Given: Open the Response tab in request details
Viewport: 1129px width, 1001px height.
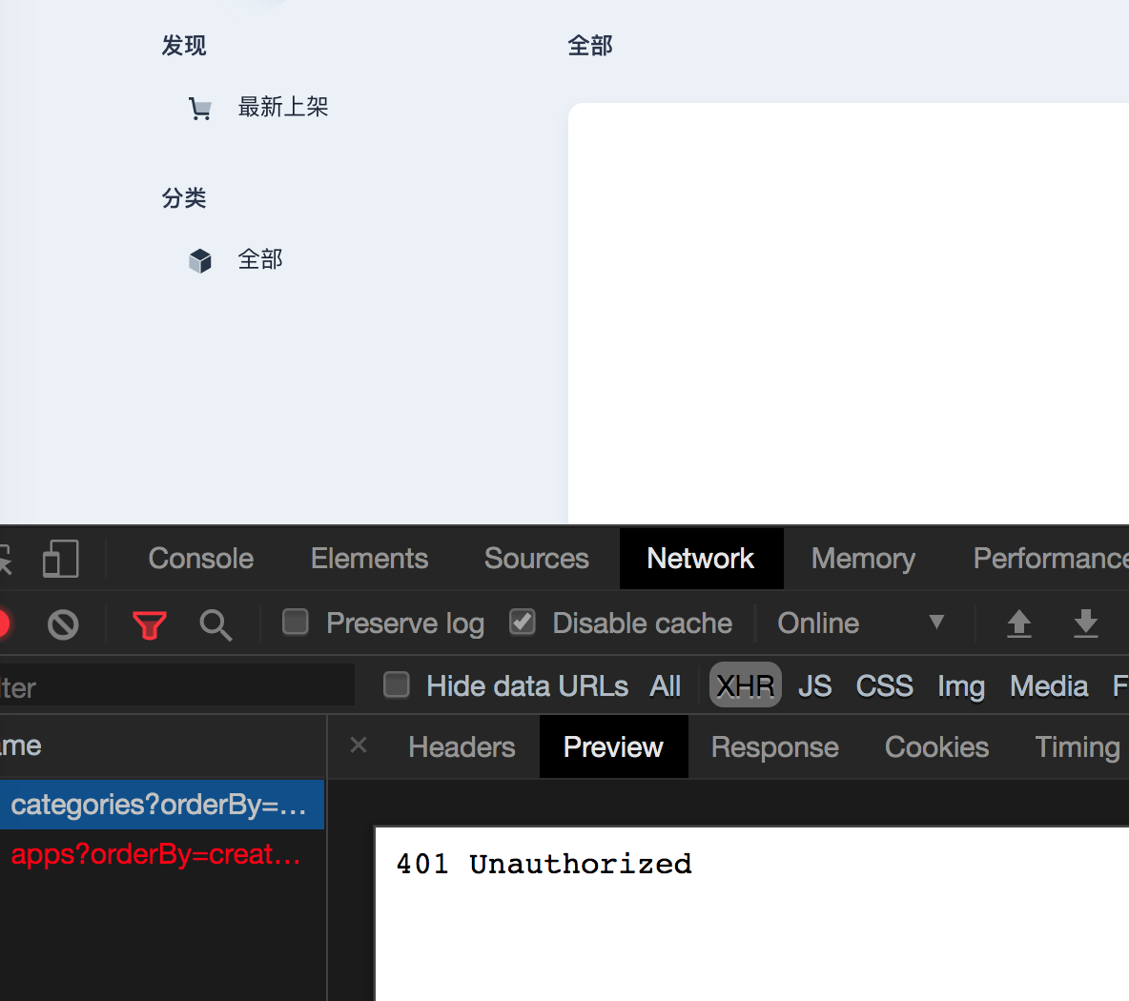Looking at the screenshot, I should pos(774,746).
